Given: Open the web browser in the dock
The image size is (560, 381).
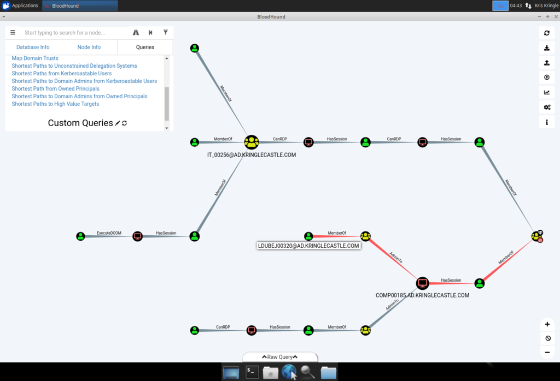Looking at the screenshot, I should [x=289, y=372].
